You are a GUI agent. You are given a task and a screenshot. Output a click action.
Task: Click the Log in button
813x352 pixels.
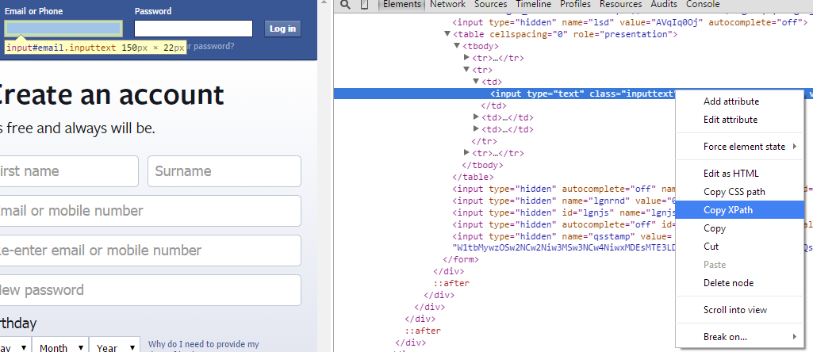[x=282, y=29]
